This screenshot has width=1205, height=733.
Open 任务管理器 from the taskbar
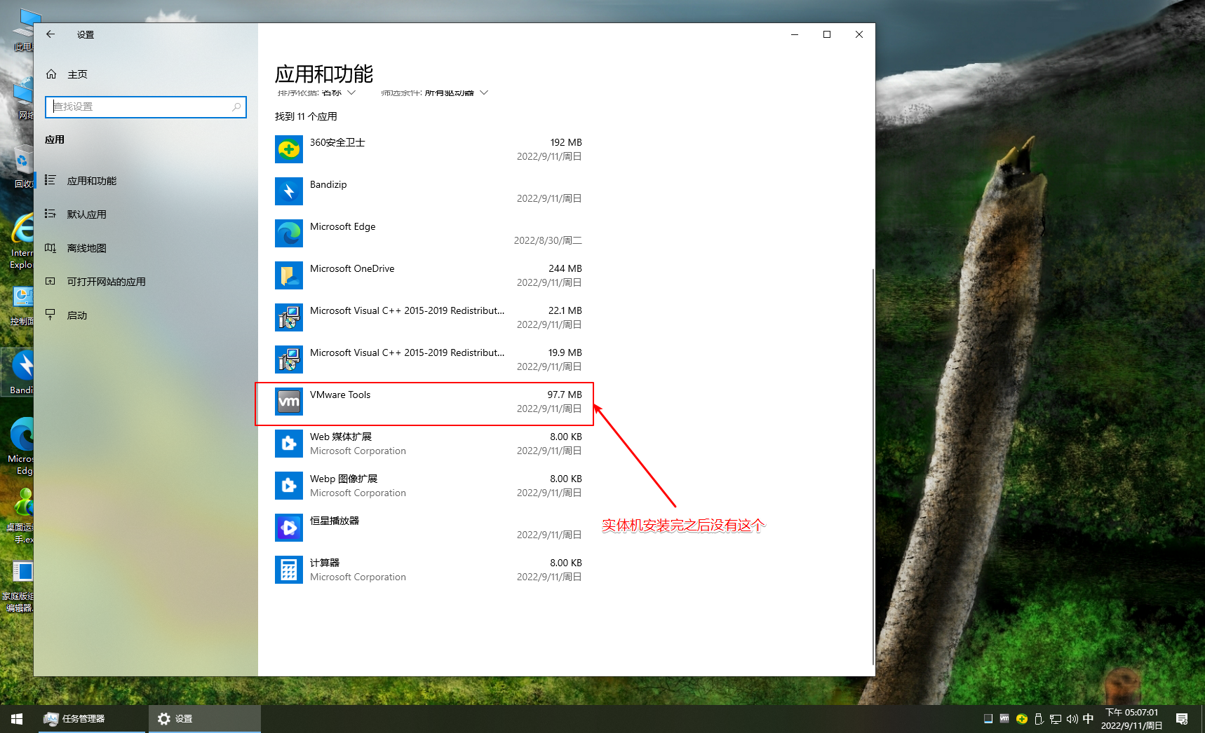point(75,718)
